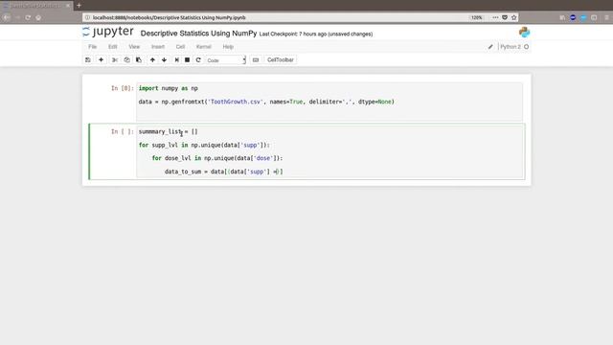
Task: Open the browser hamburger menu
Action: [x=606, y=17]
